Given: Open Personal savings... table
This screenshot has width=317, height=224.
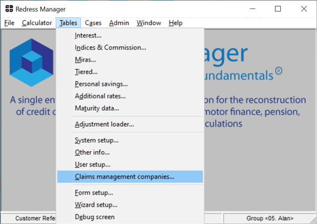Looking at the screenshot, I should [x=130, y=84].
